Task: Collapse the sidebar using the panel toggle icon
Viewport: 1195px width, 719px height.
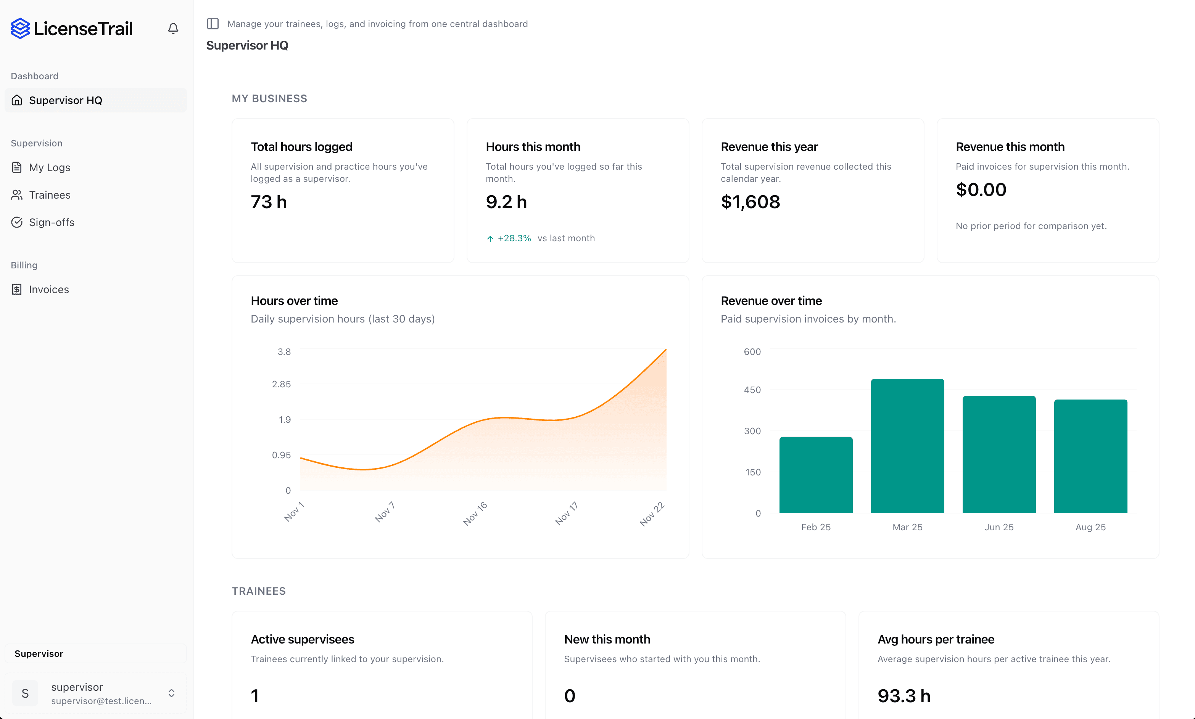Action: click(213, 23)
